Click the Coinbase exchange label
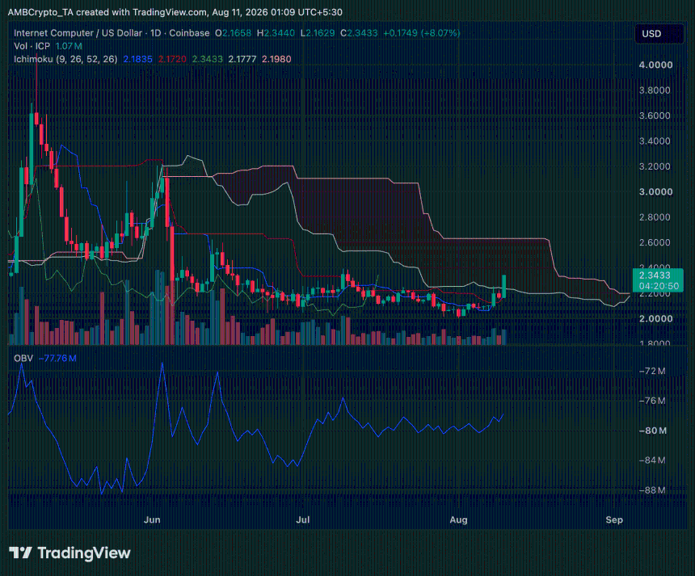The width and height of the screenshot is (695, 576). 189,33
